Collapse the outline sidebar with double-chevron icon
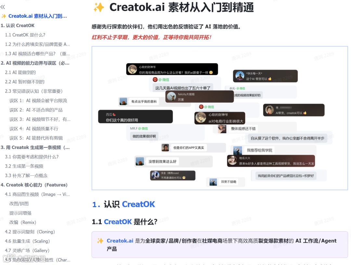The width and height of the screenshot is (351, 265). click(x=3, y=7)
